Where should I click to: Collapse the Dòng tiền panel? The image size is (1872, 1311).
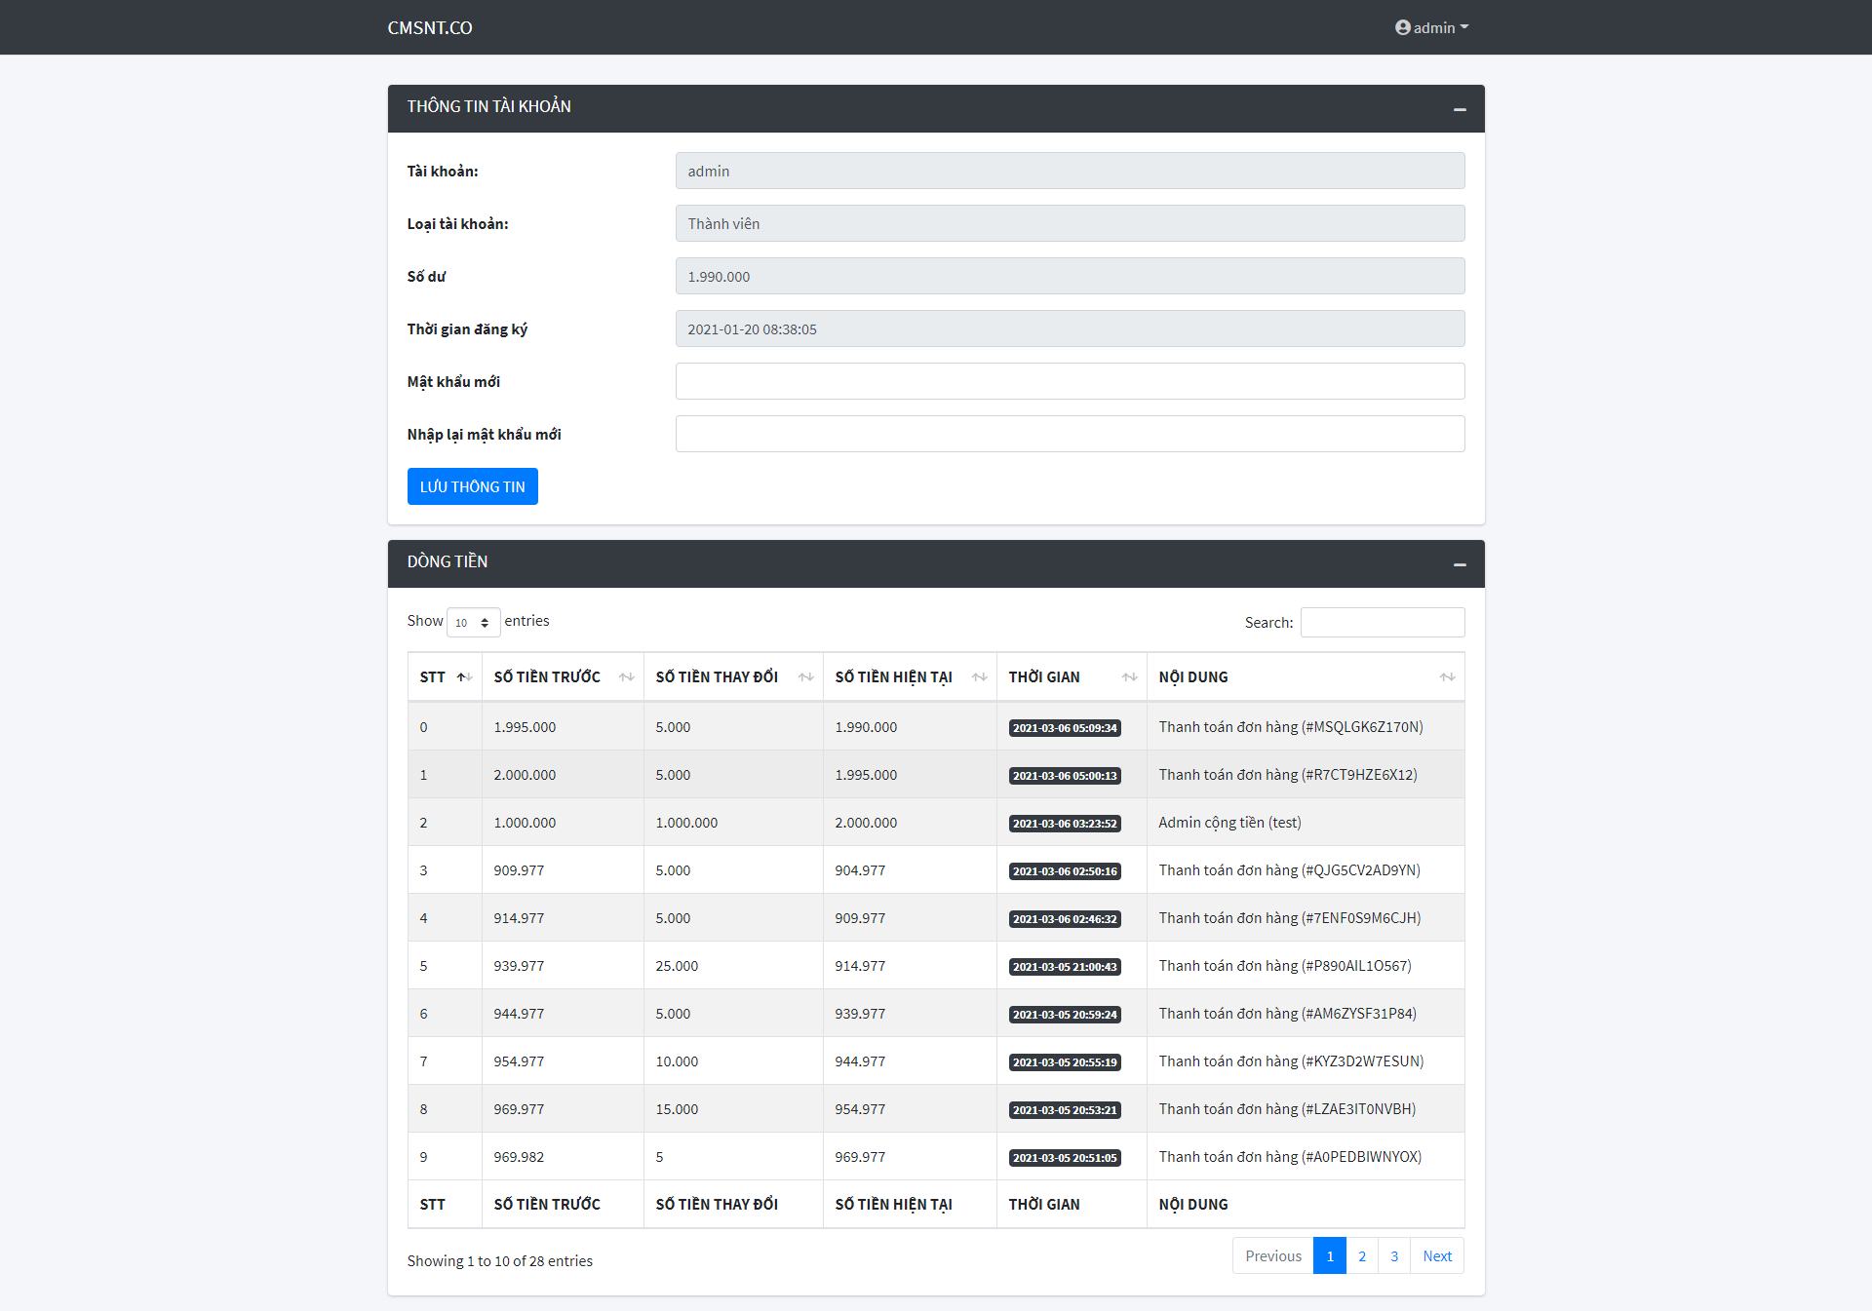point(1460,564)
